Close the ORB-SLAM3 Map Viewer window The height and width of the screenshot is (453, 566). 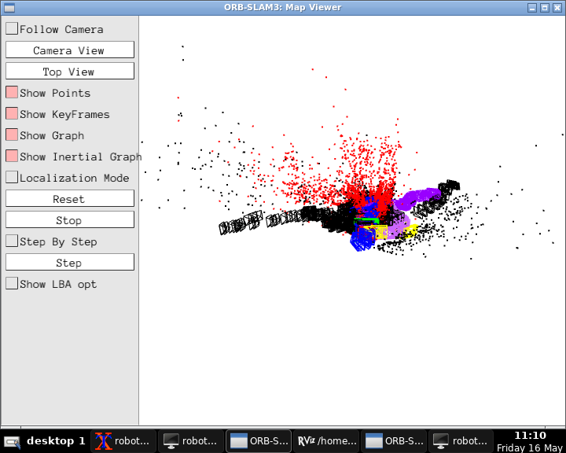[557, 8]
